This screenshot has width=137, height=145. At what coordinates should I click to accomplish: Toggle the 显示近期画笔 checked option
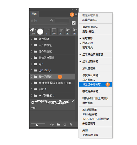(x=90, y=61)
